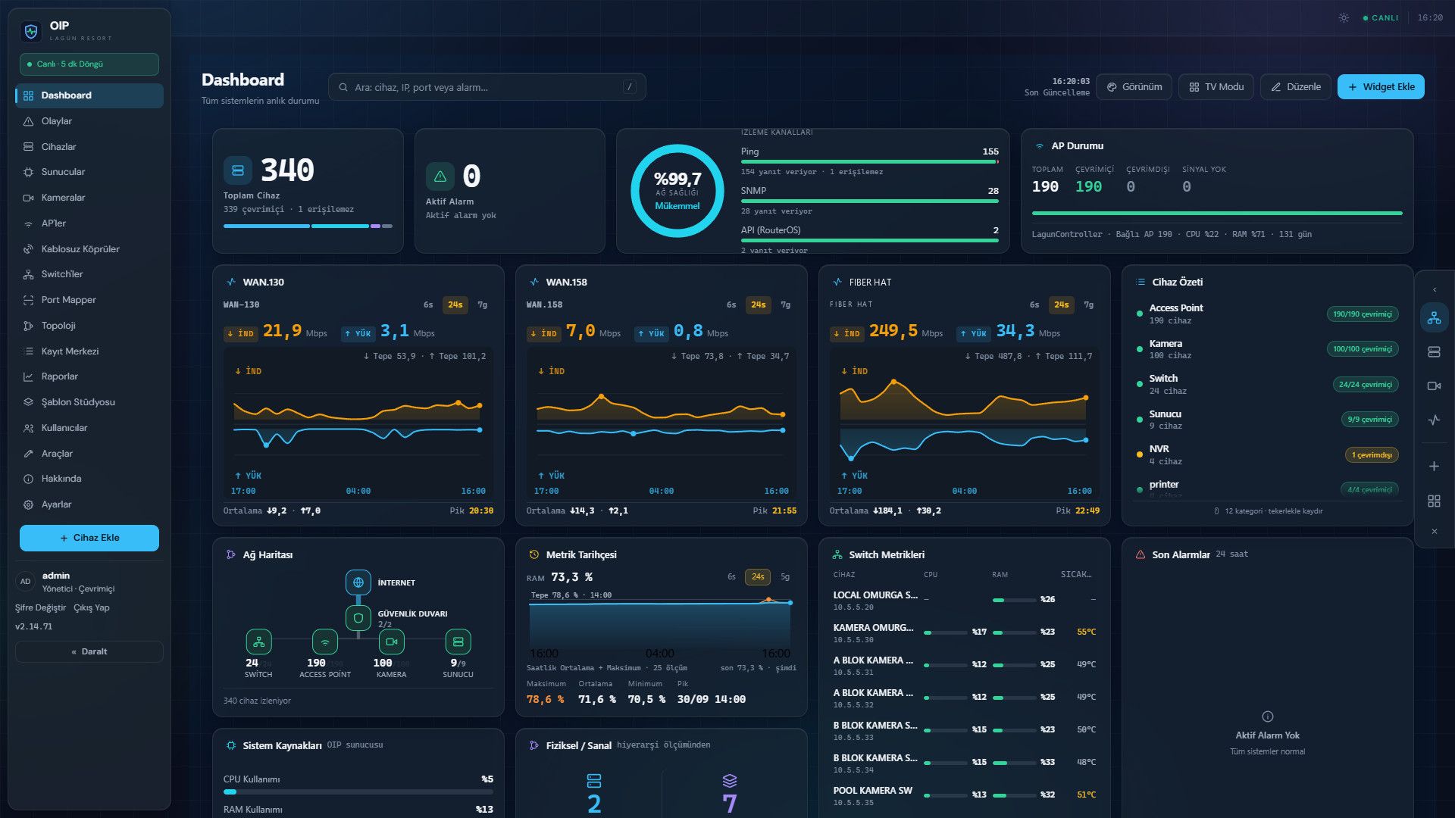Open Port Mapper from sidebar

(89, 300)
